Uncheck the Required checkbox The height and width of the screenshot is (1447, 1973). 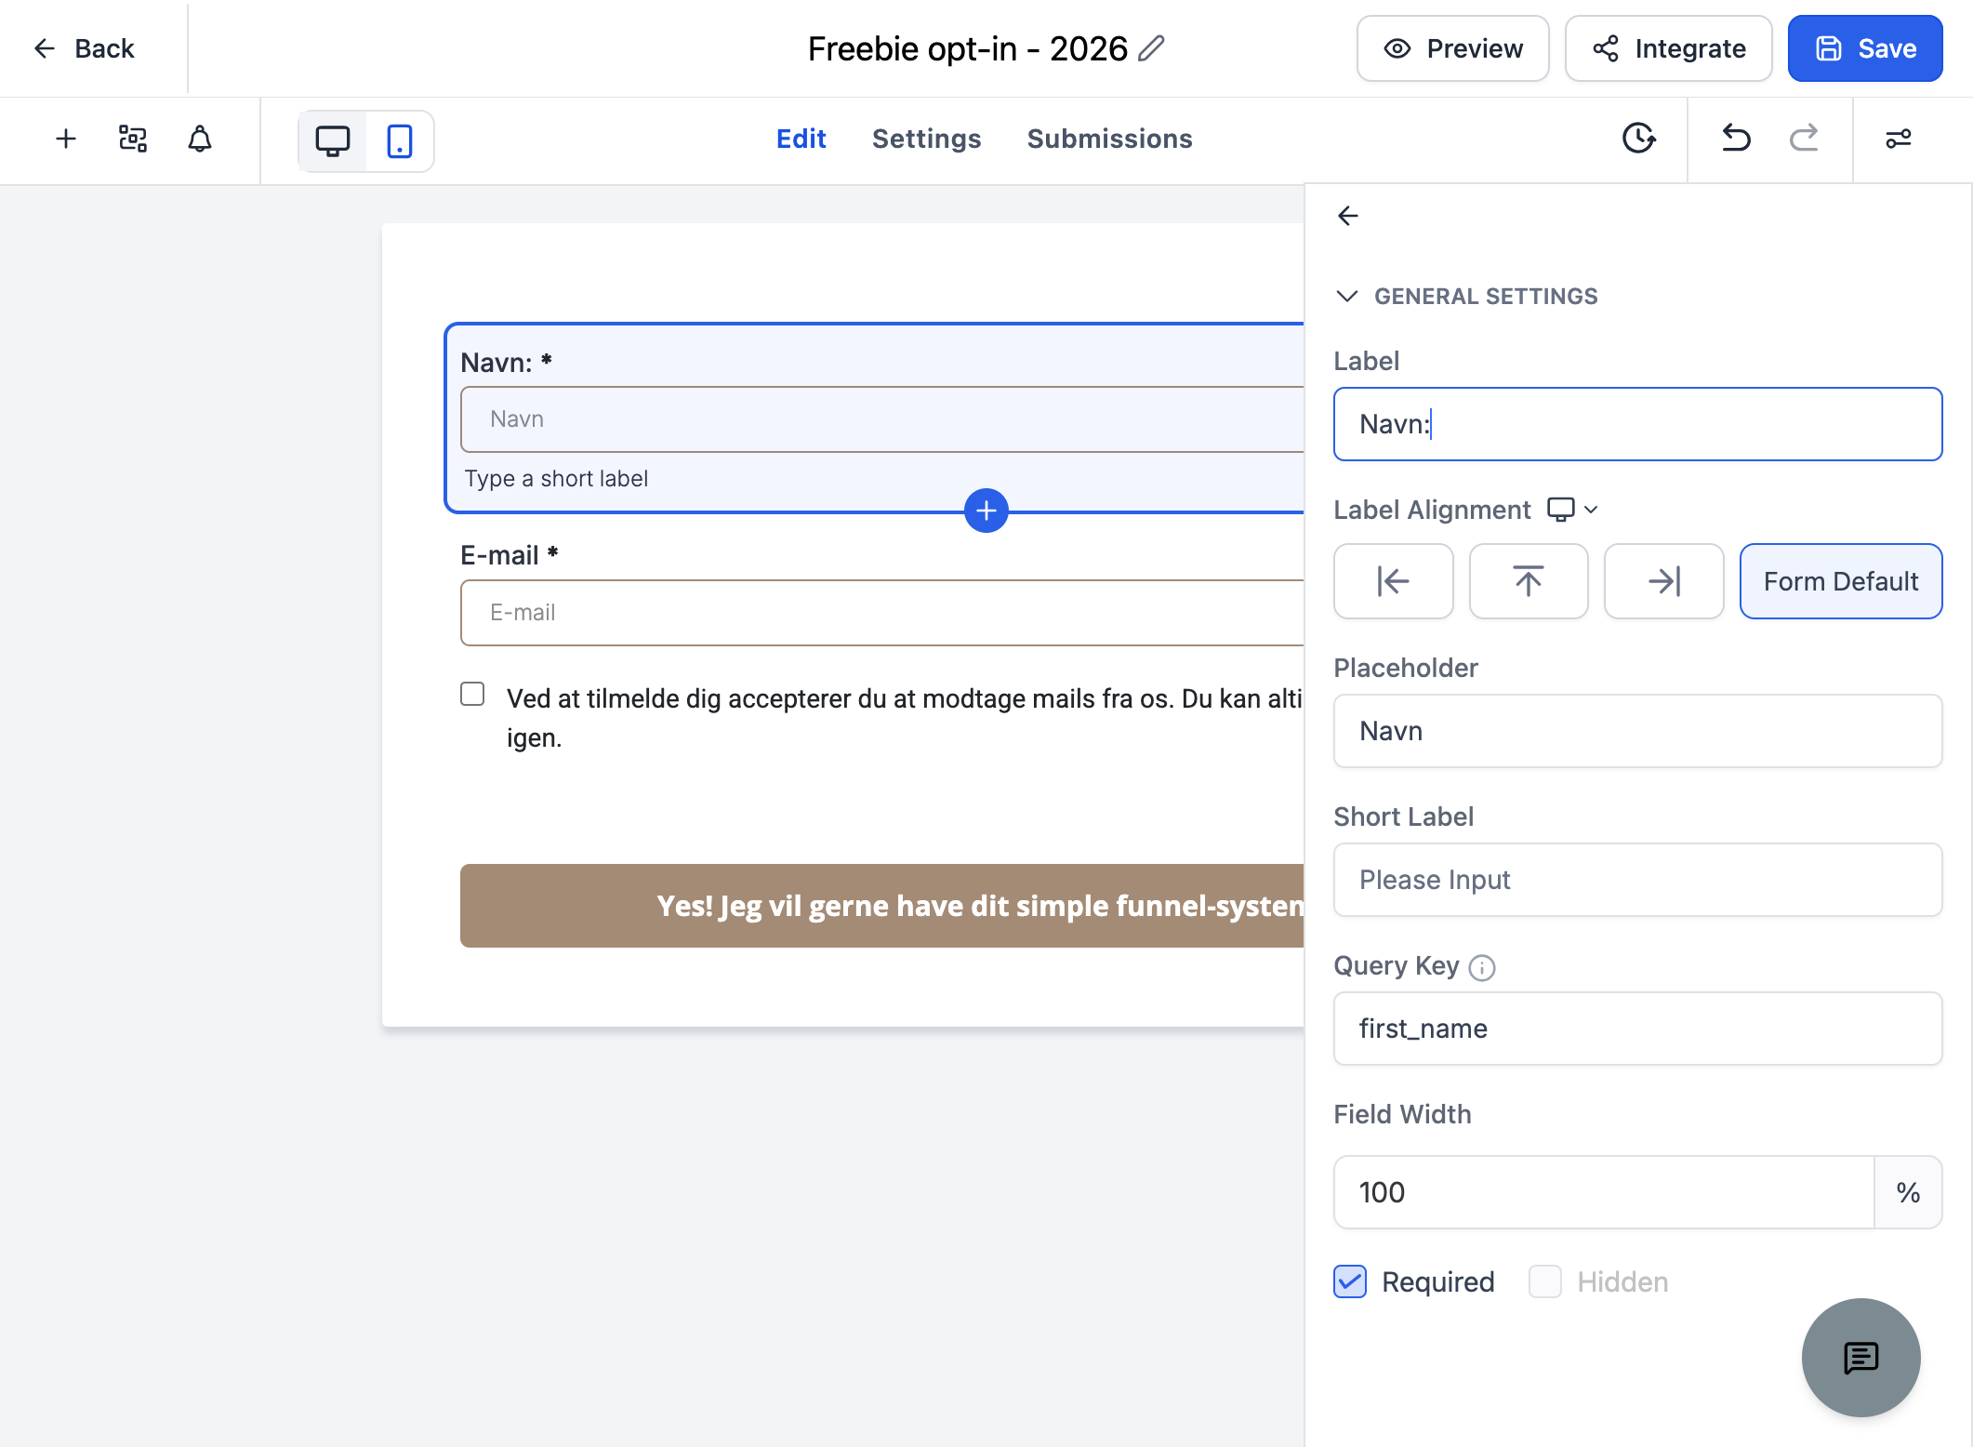click(x=1350, y=1281)
